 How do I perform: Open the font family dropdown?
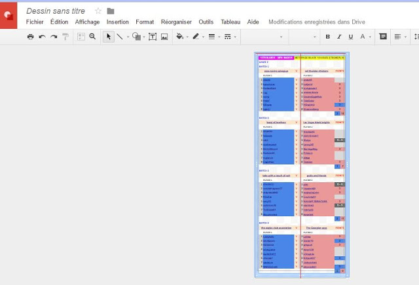264,37
